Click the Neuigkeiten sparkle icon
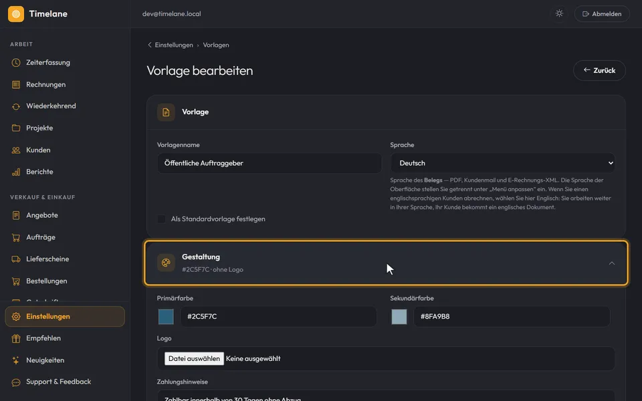 [x=16, y=360]
